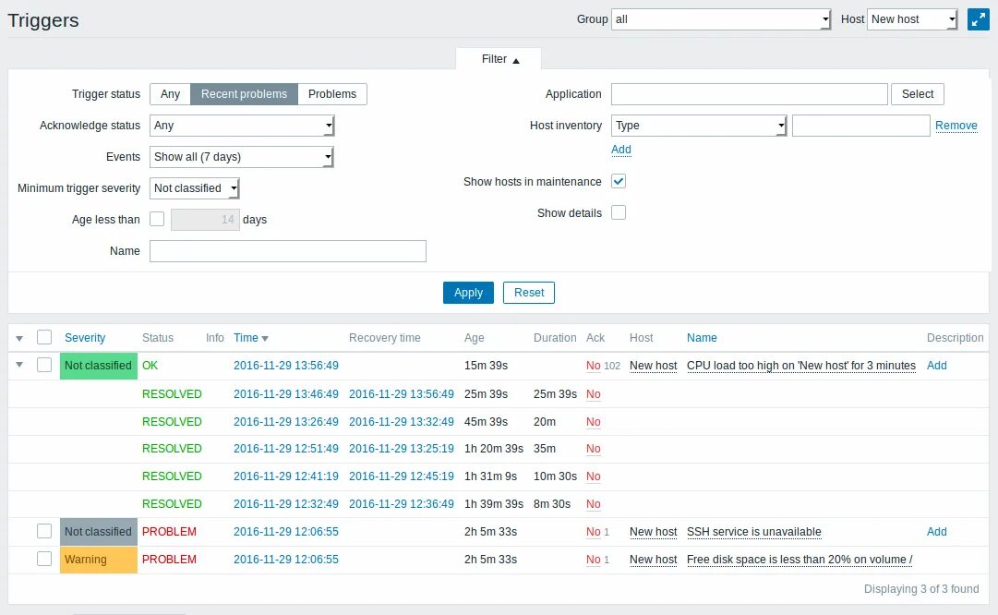The height and width of the screenshot is (615, 998).
Task: Open the Host dropdown showing New host
Action: 912,19
